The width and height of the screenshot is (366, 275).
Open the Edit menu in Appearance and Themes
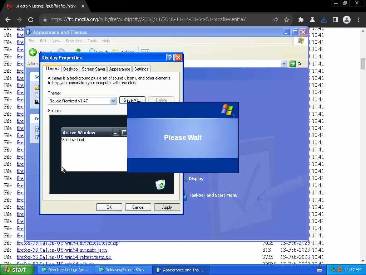pos(43,41)
